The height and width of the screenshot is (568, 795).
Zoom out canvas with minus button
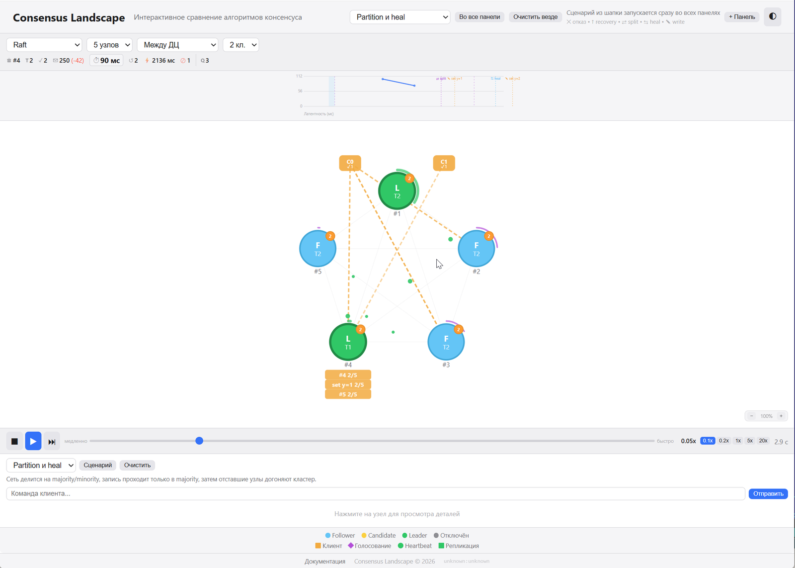point(752,416)
